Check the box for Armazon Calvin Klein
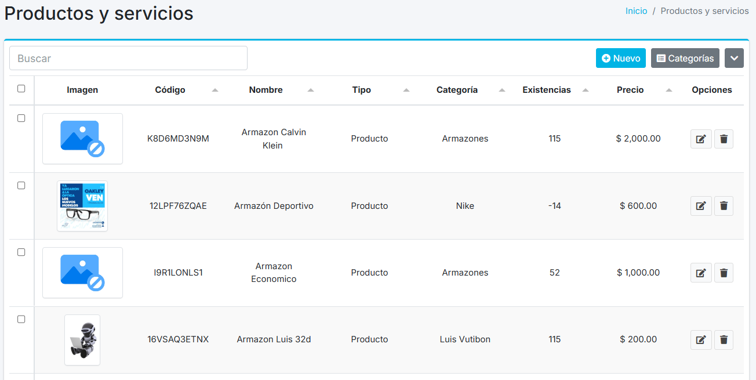Image resolution: width=756 pixels, height=380 pixels. (21, 118)
